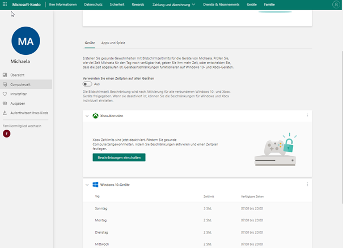Screen dimensions: 343x248
Task: Open the Familie menu item
Action: pos(269,5)
